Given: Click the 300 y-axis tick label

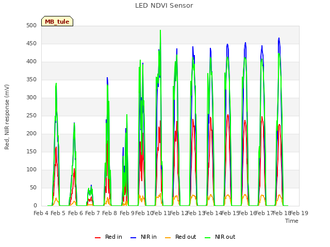Looking at the screenshot, I should (x=31, y=97).
